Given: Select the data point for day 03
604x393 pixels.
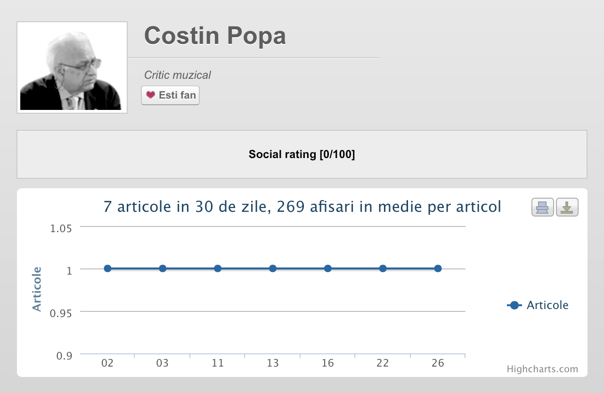Looking at the screenshot, I should click(x=163, y=268).
